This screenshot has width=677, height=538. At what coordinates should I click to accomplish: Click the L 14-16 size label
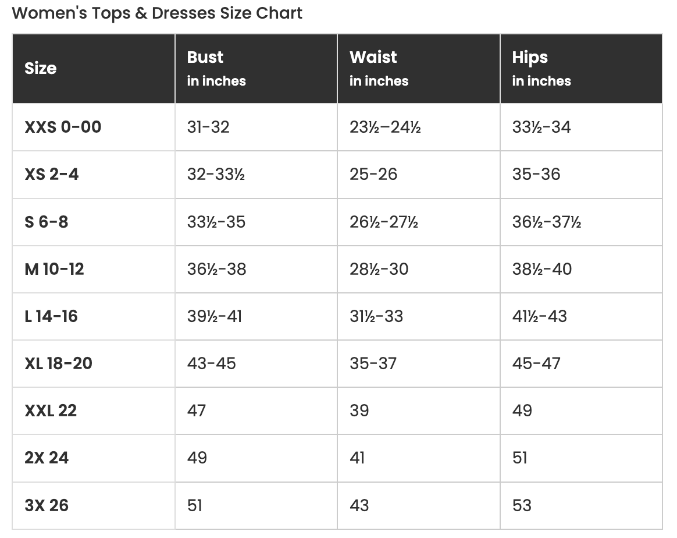[x=51, y=316]
